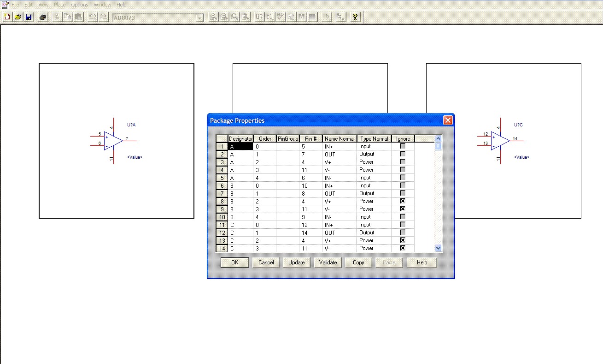The width and height of the screenshot is (603, 364).
Task: Open the Options menu
Action: click(x=79, y=5)
